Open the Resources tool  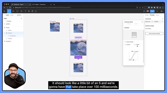click(29, 11)
